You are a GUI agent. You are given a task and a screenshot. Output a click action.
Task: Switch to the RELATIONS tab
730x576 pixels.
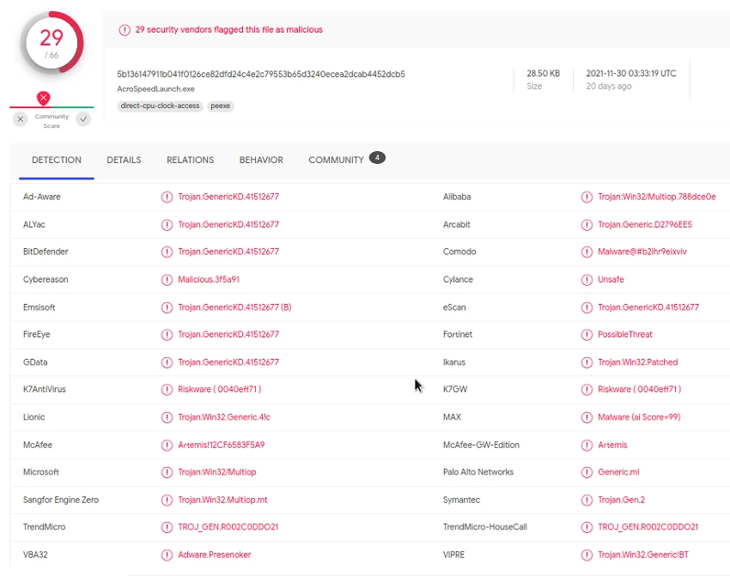point(190,160)
